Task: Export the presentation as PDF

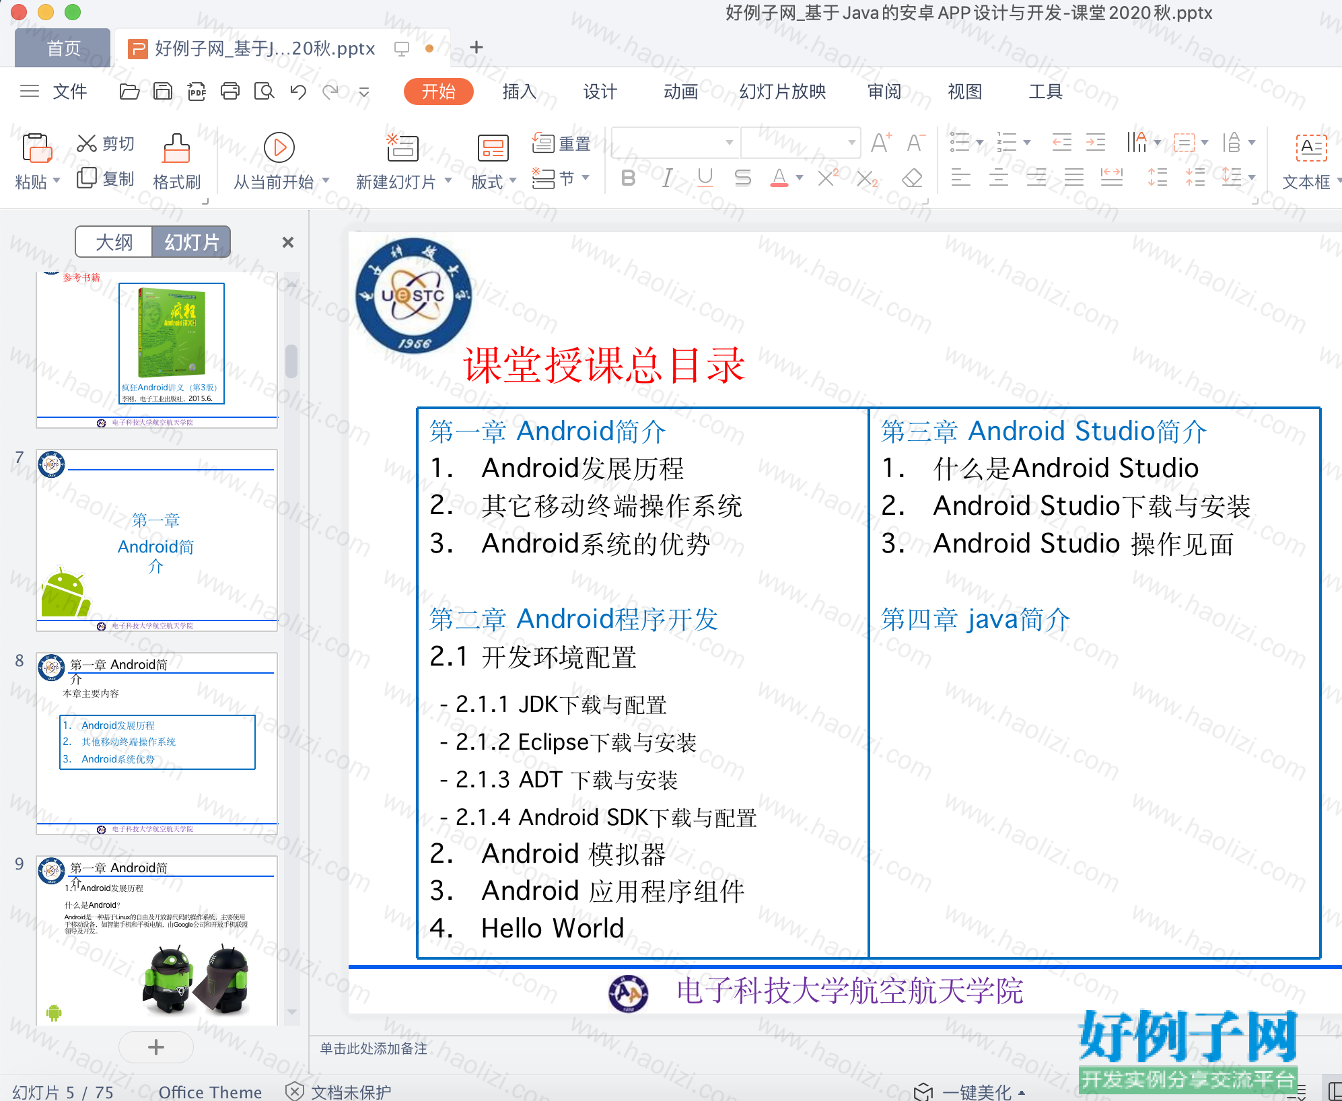Action: 197,92
